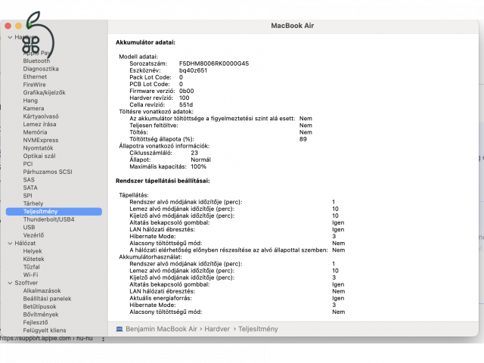Select Felügyelt kliens in the sidebar
This screenshot has height=363, width=484.
pos(45,330)
